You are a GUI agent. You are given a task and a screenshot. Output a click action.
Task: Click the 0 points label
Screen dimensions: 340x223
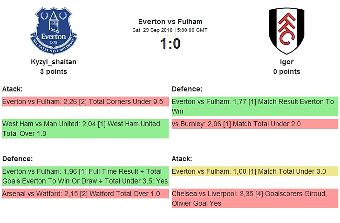point(286,72)
